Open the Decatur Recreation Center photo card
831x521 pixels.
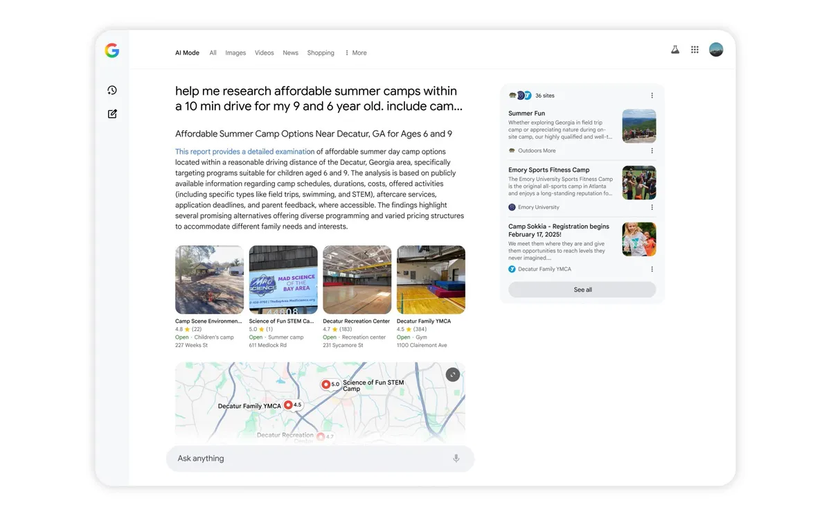coord(357,280)
